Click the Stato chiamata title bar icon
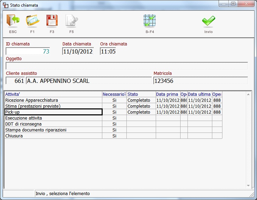The image size is (257, 200). 6,5
